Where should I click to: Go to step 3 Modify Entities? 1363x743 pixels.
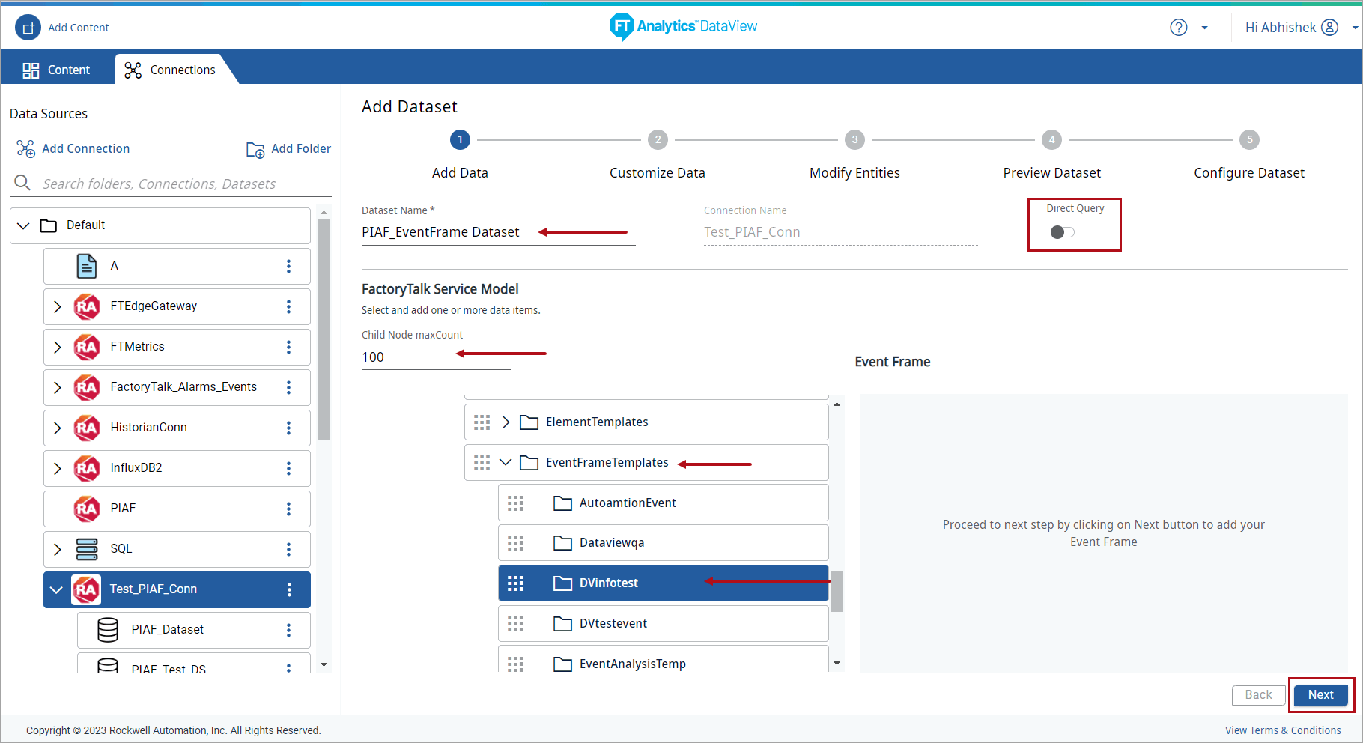pos(854,139)
